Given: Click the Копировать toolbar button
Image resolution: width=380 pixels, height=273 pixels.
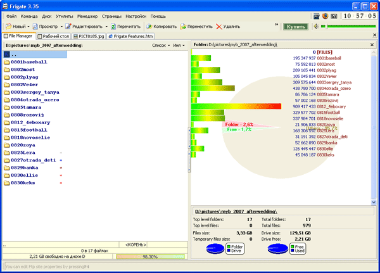Looking at the screenshot, I should tap(161, 27).
